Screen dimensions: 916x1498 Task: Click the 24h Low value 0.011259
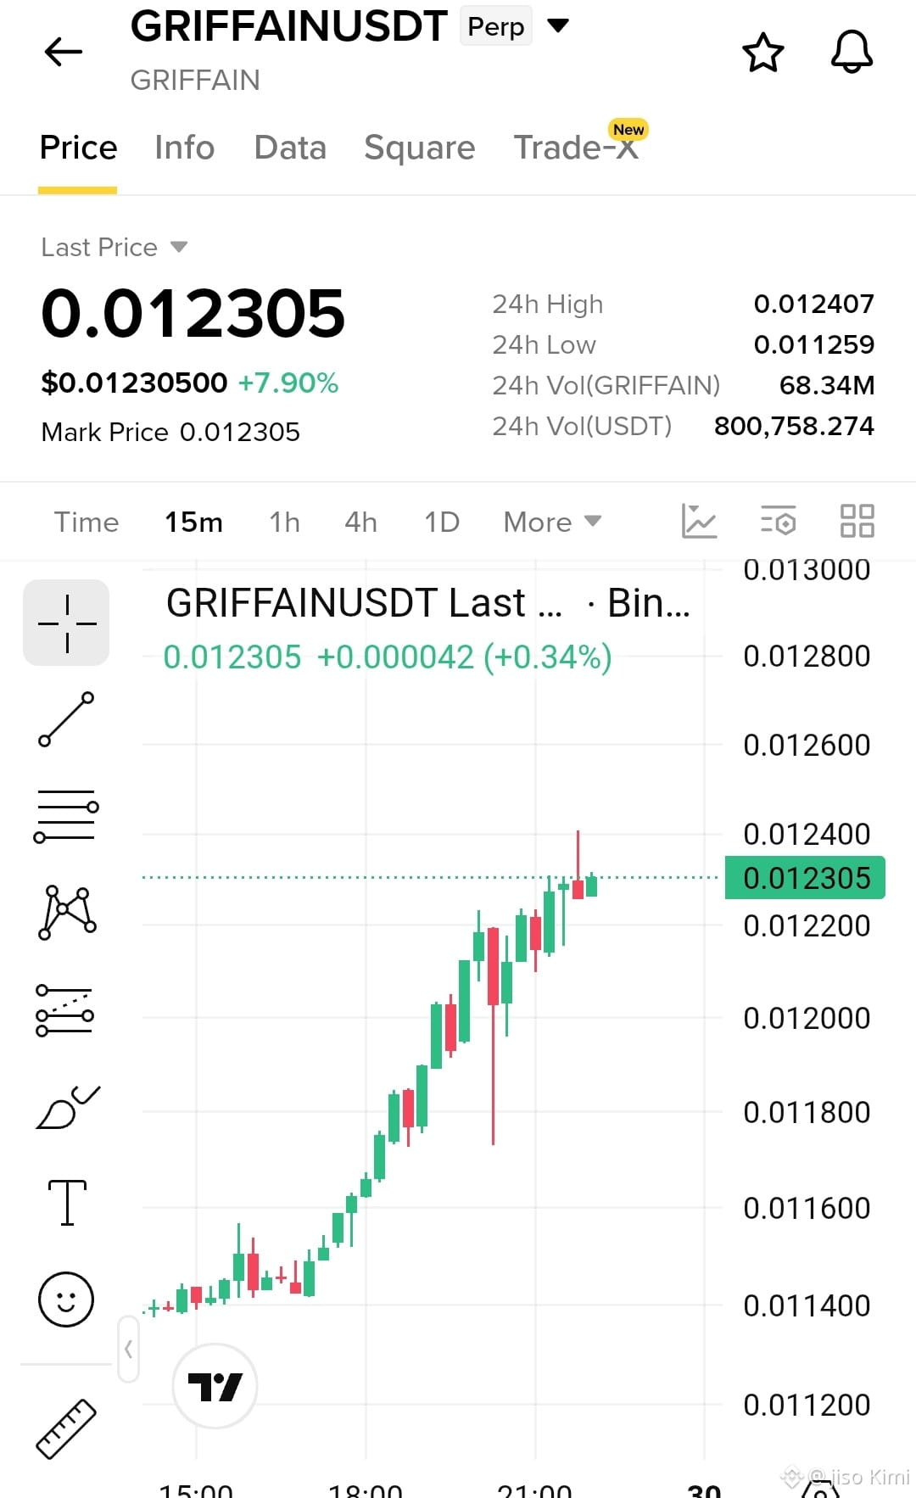coord(813,344)
